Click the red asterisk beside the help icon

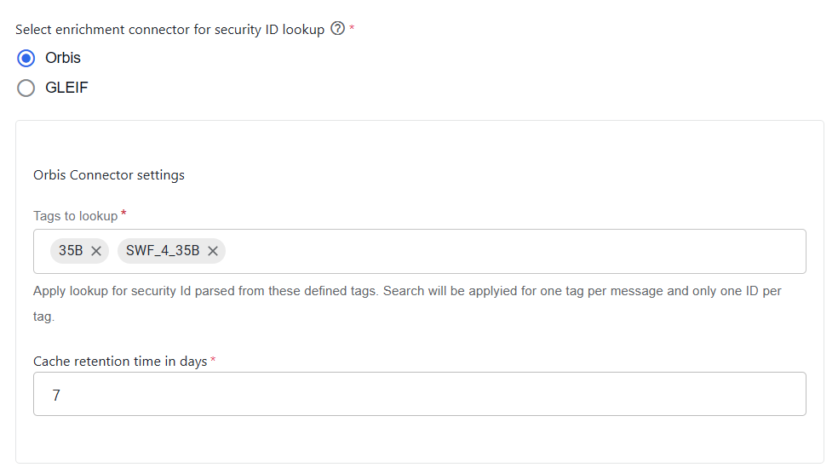352,27
